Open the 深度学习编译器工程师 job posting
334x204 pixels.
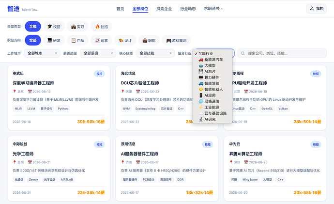coord(33,83)
